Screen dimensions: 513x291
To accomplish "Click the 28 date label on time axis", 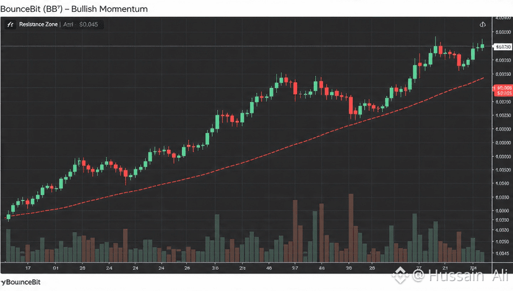I will [x=372, y=268].
